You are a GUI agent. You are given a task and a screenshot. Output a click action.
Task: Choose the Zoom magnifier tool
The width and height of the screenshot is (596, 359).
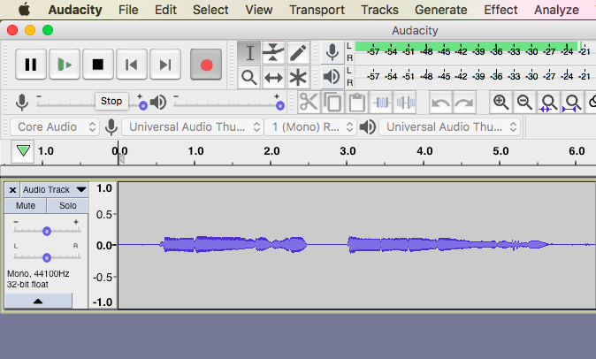click(249, 77)
